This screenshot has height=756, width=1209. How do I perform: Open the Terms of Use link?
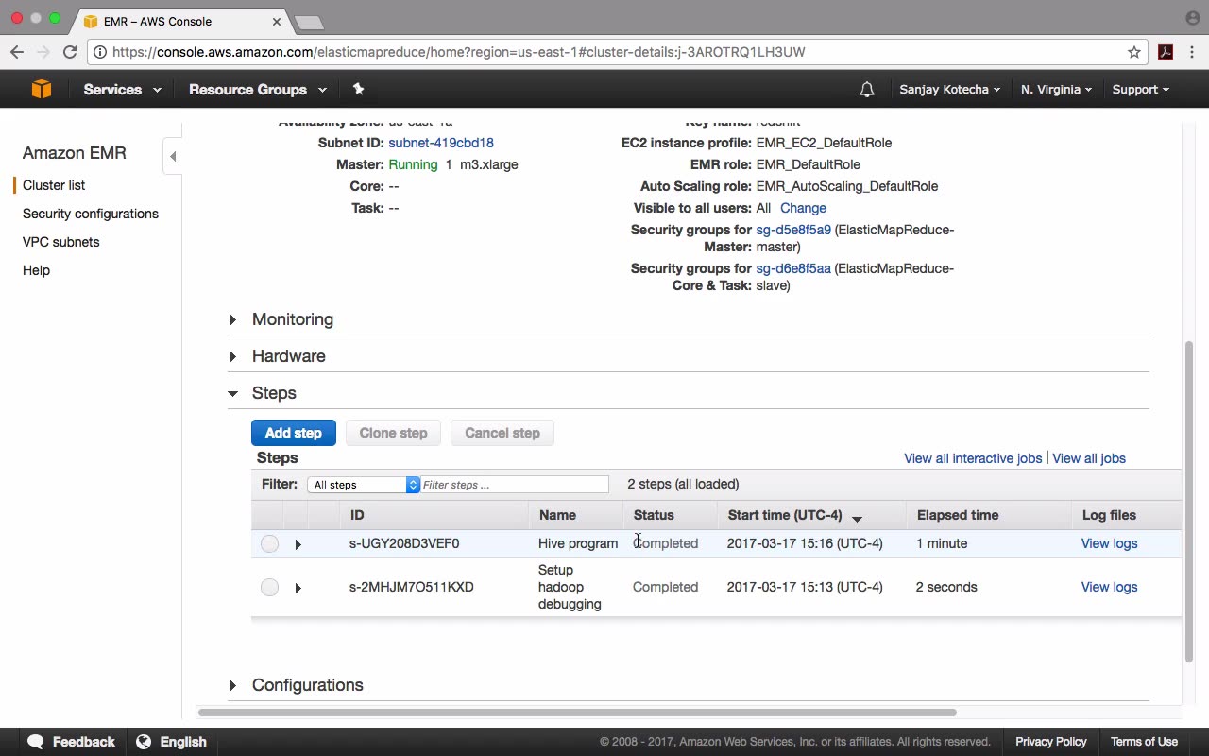1144,742
